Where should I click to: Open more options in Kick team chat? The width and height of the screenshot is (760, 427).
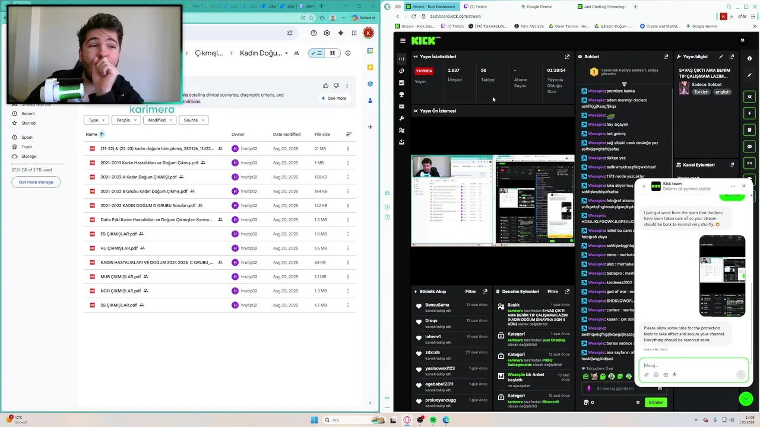coord(733,186)
